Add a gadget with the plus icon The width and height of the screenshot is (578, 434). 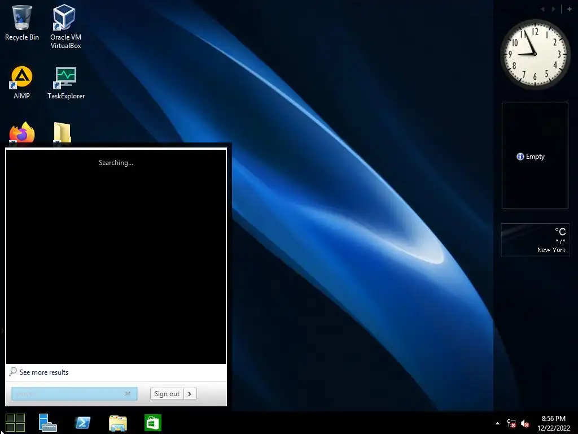[569, 9]
